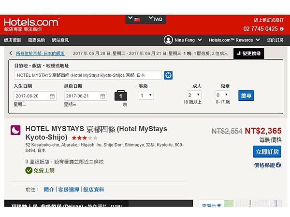290x217 pixels.
Task: Open the 價格保證 price guarantee link
Action: 264,165
